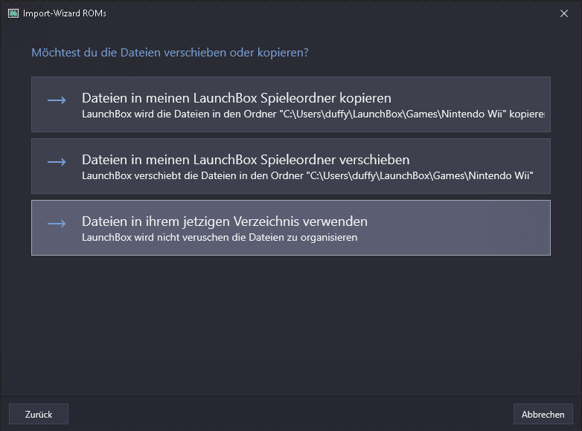582x431 pixels.
Task: Choose "Dateien in meinen LaunchBox Spieleordner verschieben"
Action: pos(246,160)
